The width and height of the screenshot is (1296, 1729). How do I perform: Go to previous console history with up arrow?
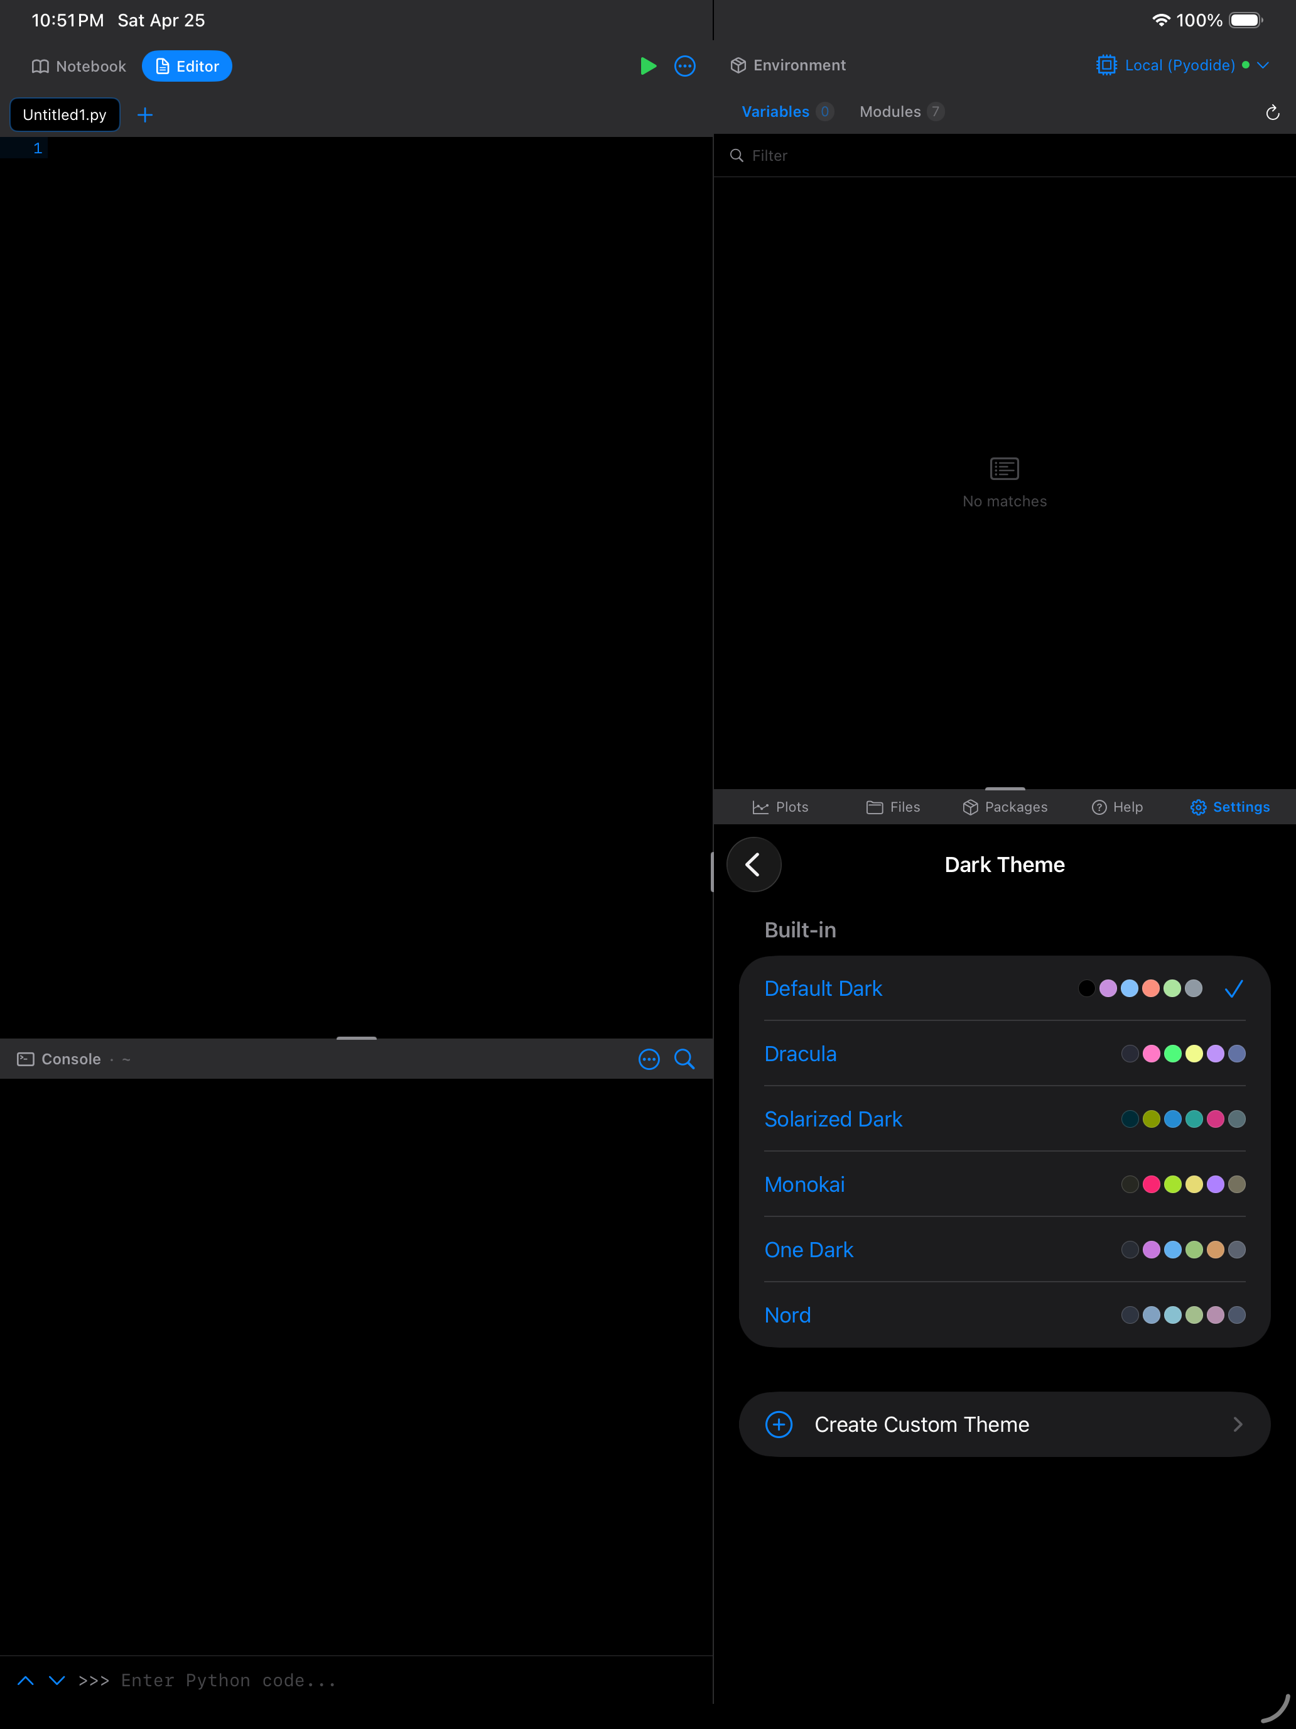(x=26, y=1681)
